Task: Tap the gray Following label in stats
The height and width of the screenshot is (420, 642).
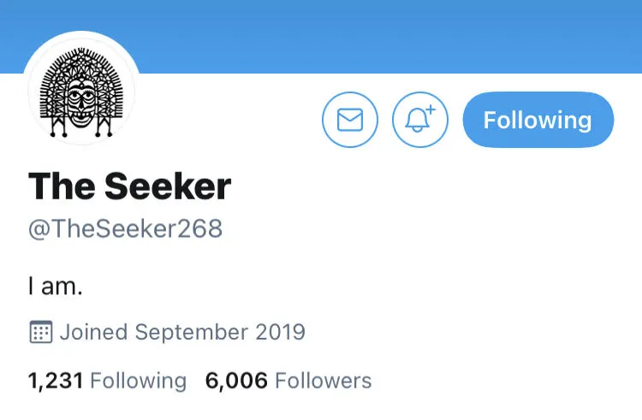Action: pyautogui.click(x=138, y=381)
